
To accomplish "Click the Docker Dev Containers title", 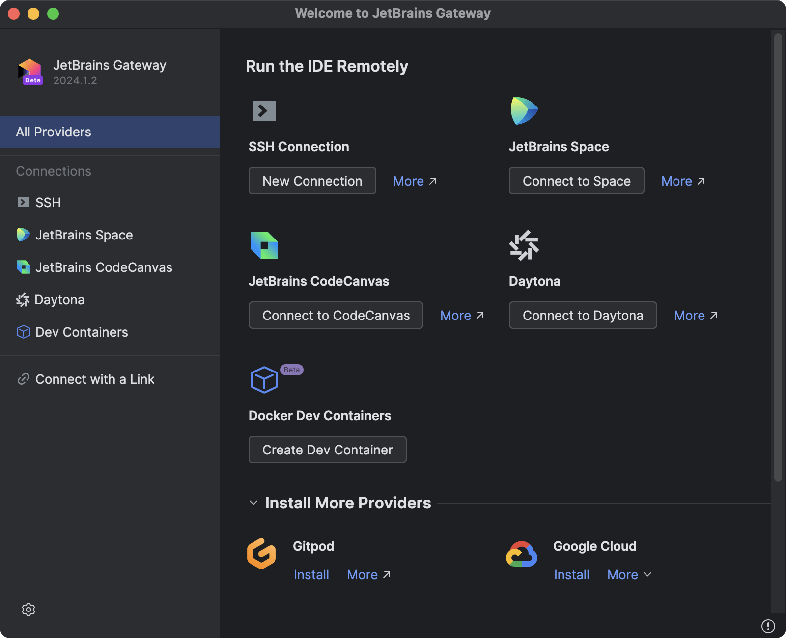I will coord(320,416).
